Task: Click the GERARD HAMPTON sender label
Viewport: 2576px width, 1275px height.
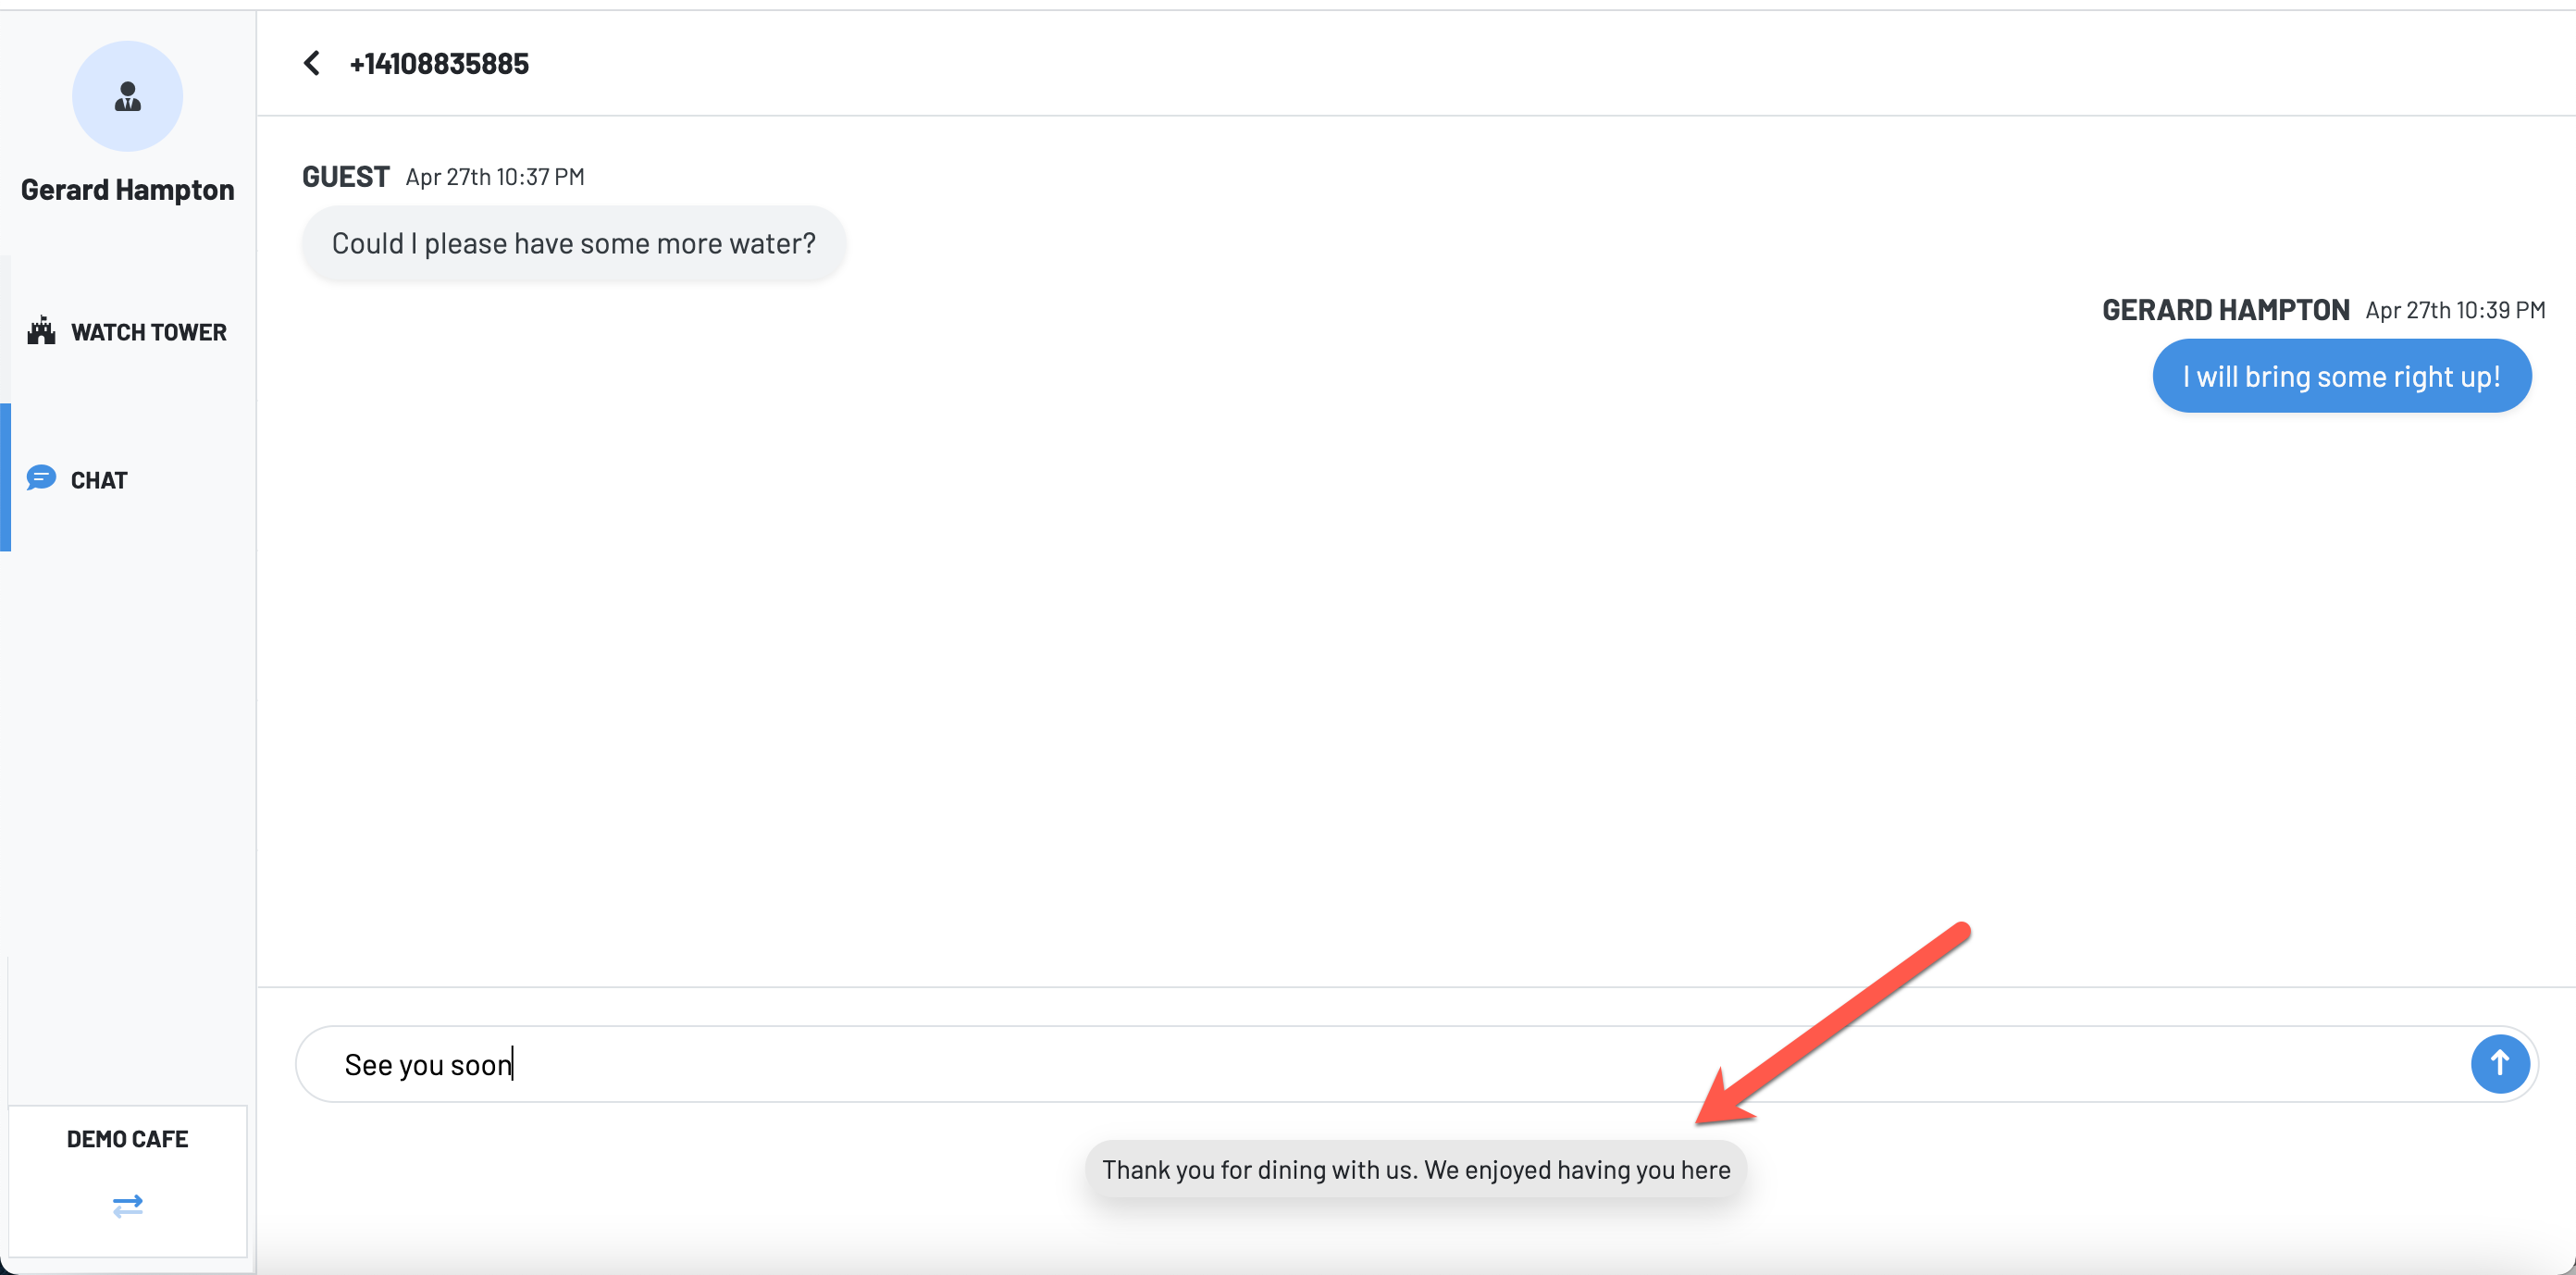Action: pyautogui.click(x=2225, y=310)
